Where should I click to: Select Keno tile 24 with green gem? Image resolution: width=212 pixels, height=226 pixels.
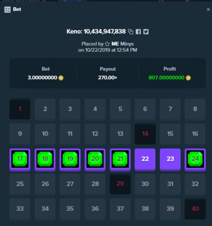coord(195,160)
